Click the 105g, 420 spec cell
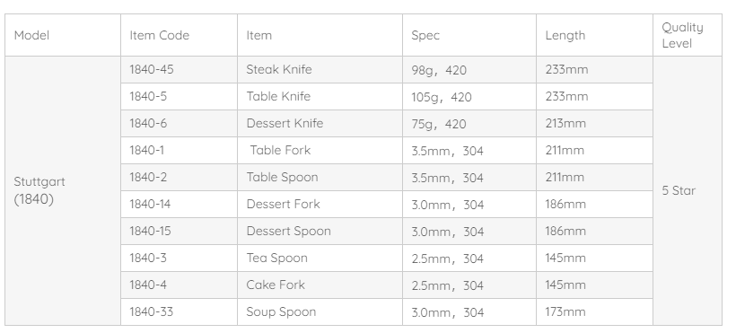Screen dimensions: 736x333 [469, 96]
